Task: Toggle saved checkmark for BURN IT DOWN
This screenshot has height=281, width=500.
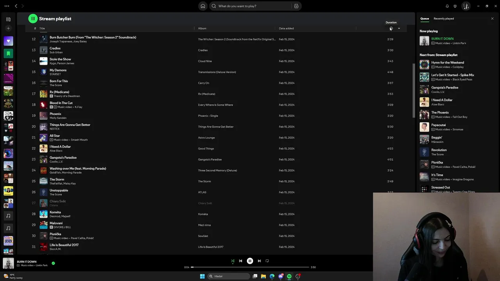Action: [53, 263]
